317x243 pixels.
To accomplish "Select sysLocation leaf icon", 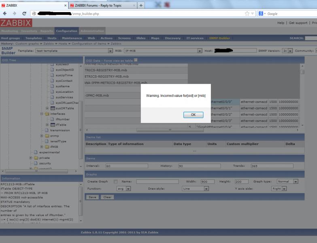I will pos(52,92).
